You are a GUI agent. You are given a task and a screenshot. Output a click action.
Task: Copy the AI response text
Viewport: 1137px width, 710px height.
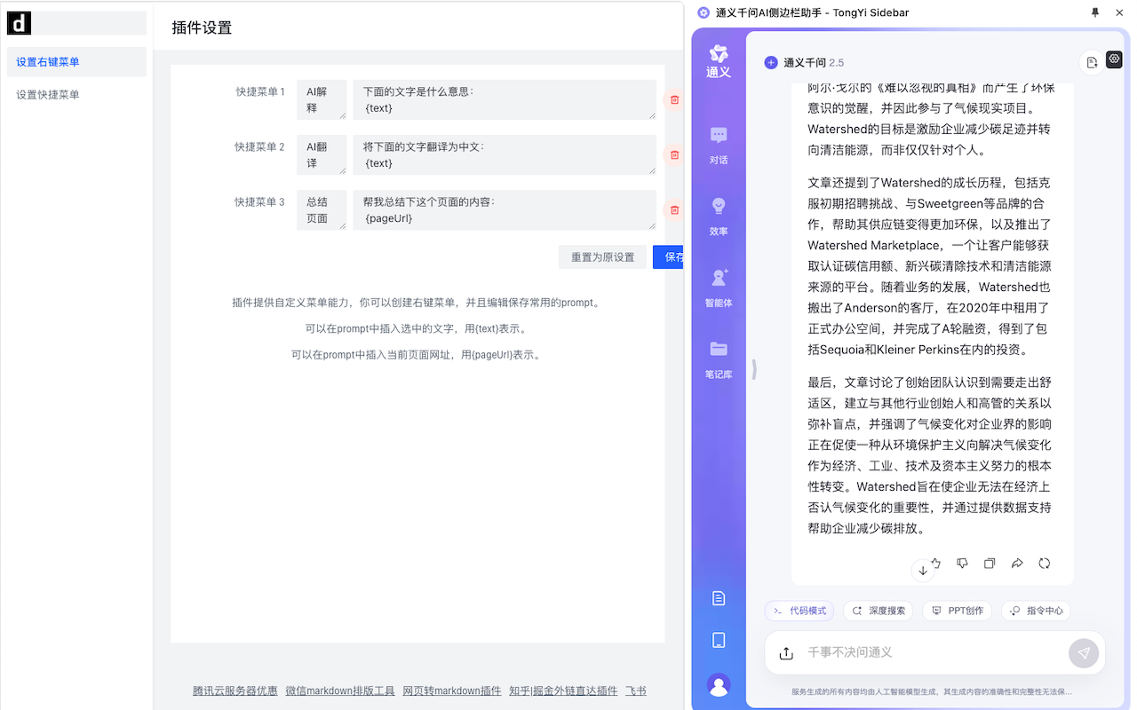click(x=989, y=563)
